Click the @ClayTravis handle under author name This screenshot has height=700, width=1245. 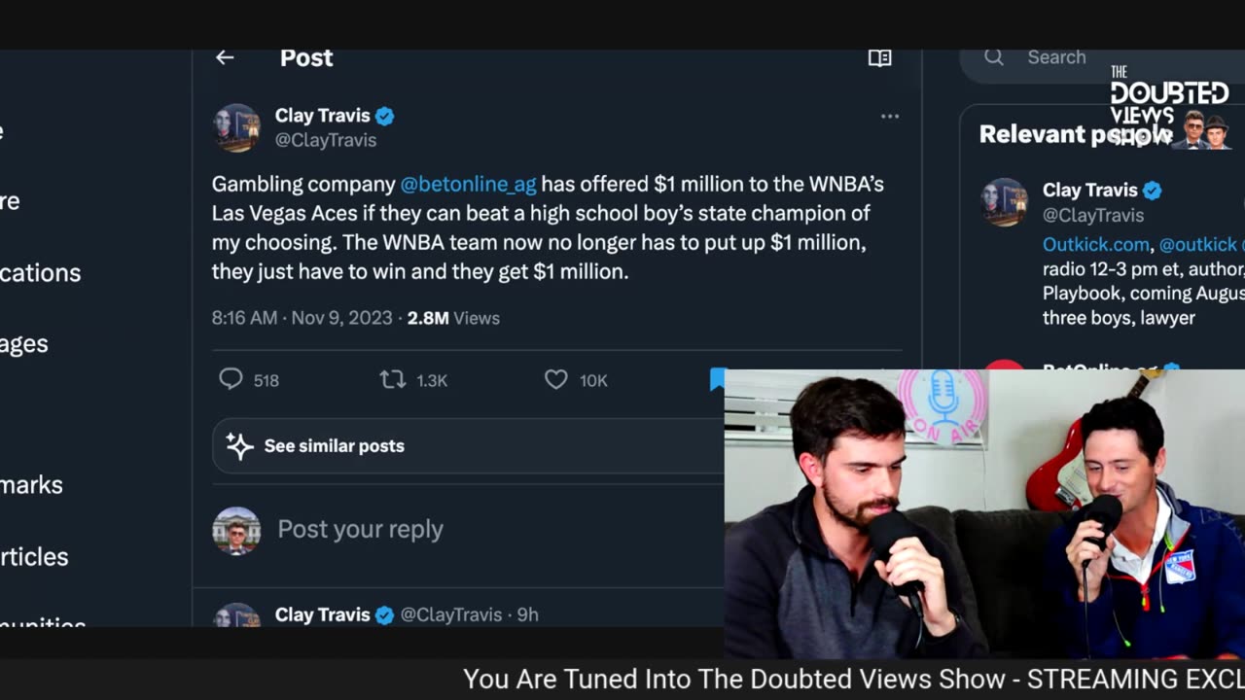point(325,140)
